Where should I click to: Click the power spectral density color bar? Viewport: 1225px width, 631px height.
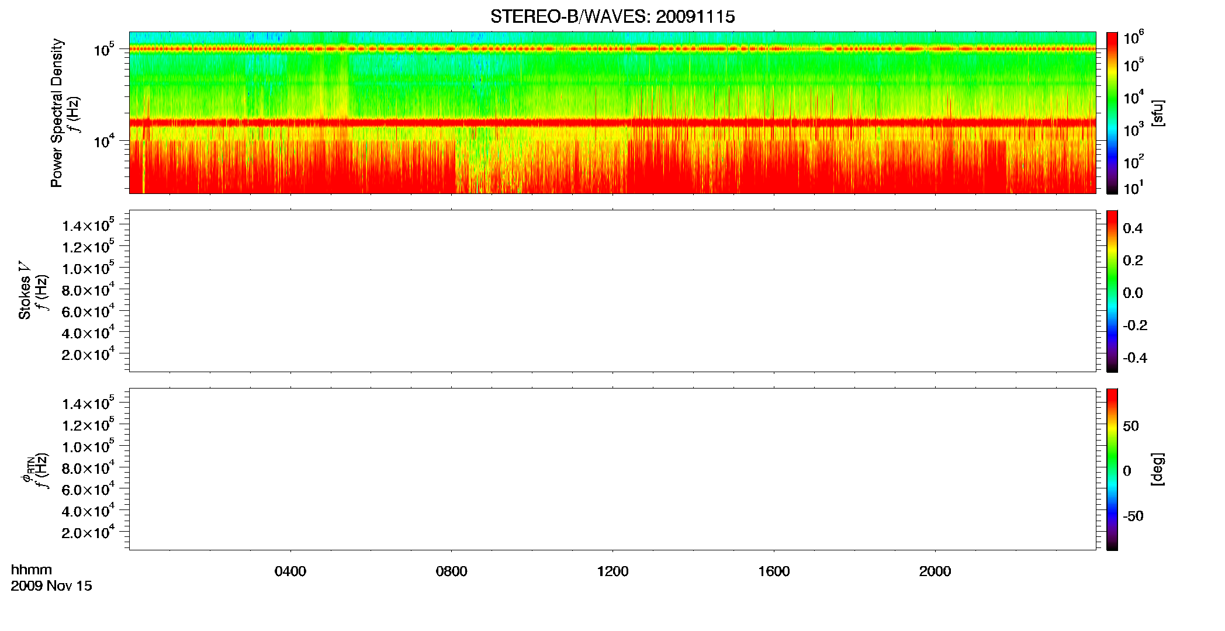click(1112, 113)
